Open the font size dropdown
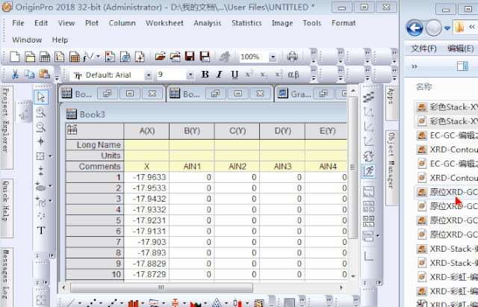 pos(192,75)
